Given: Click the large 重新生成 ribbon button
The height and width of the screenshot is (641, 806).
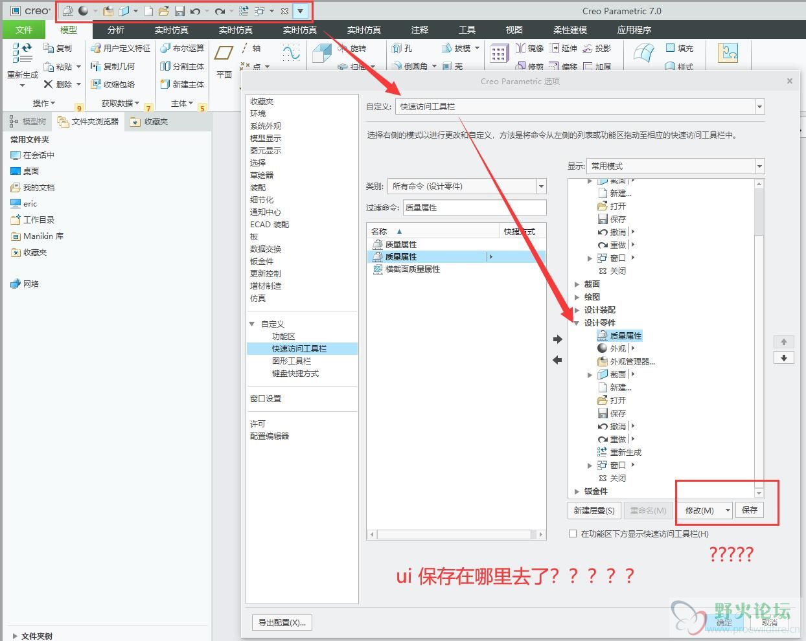Looking at the screenshot, I should tap(23, 63).
